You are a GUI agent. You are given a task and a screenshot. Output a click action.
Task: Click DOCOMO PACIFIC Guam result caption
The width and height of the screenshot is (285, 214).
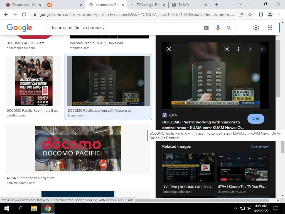pos(25,43)
